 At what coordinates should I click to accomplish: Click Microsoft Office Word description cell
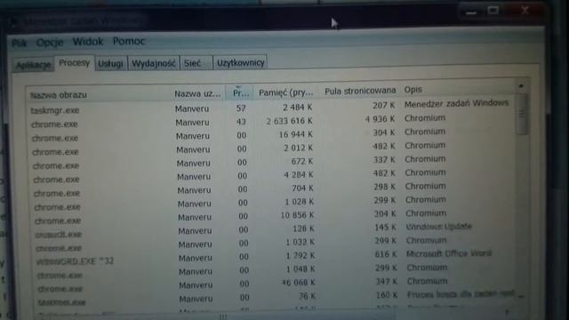click(449, 253)
